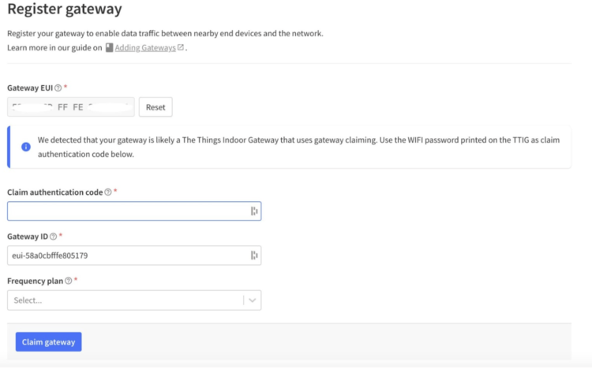Viewport: 592px width, 369px height.
Task: Click the password manager icon in Gateway ID field
Action: pos(254,255)
